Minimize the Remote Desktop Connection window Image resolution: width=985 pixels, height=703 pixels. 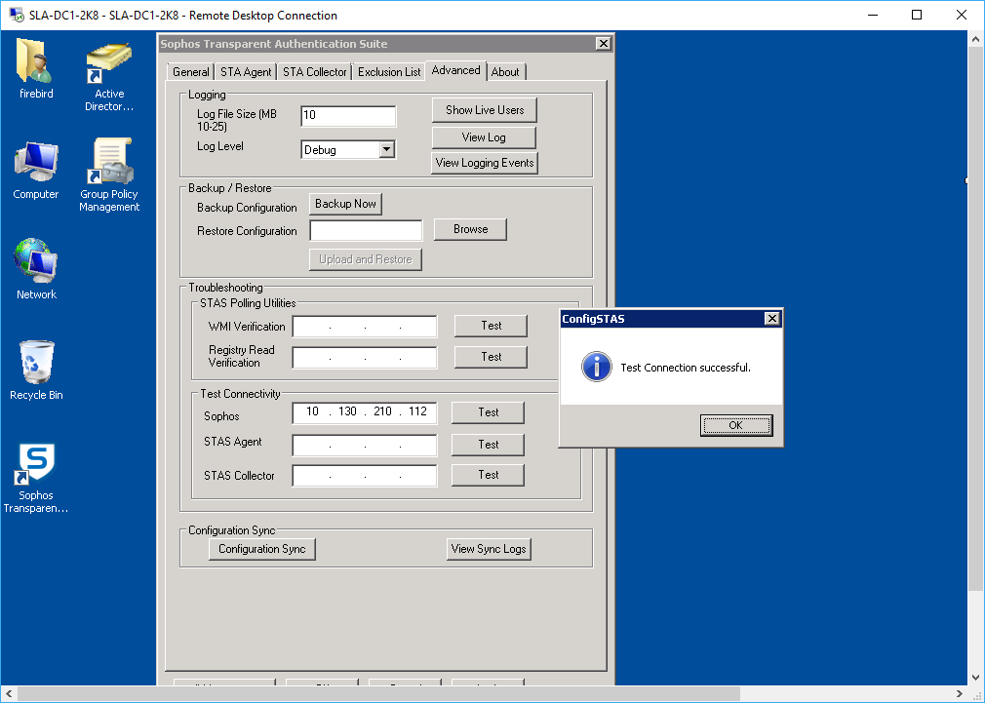873,15
